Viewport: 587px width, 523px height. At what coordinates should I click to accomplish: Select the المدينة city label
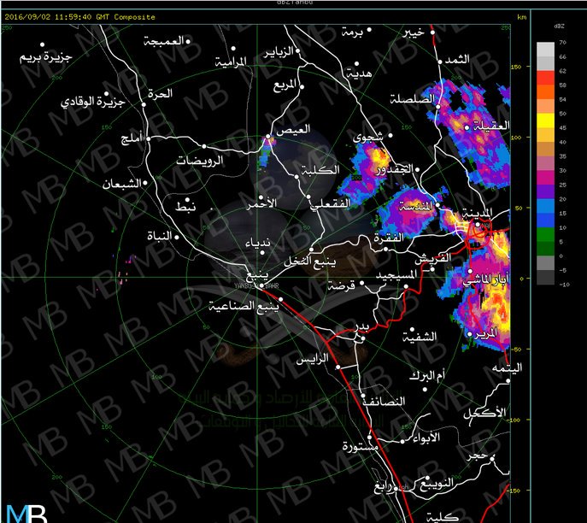point(477,214)
